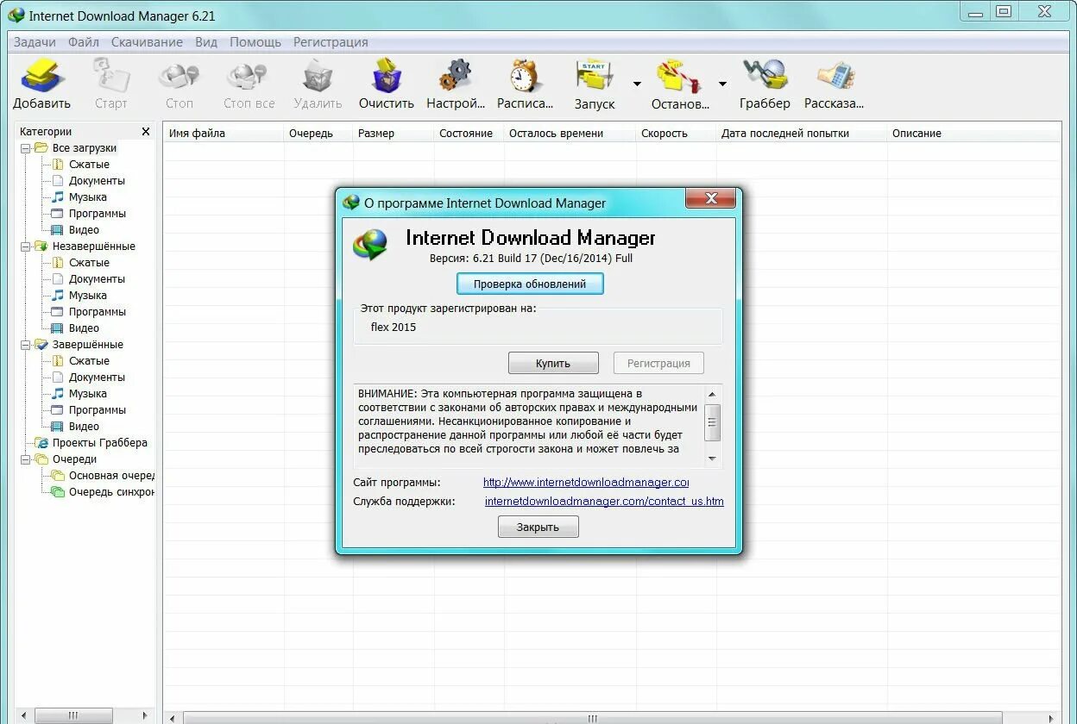Open the Расписание scheduler clock icon
The image size is (1077, 724).
[525, 76]
